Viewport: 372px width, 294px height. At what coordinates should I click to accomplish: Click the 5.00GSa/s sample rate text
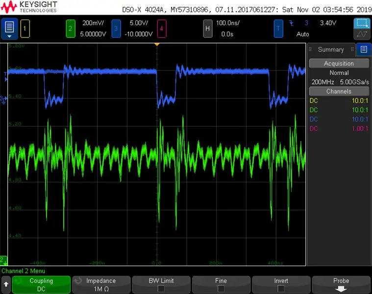354,82
